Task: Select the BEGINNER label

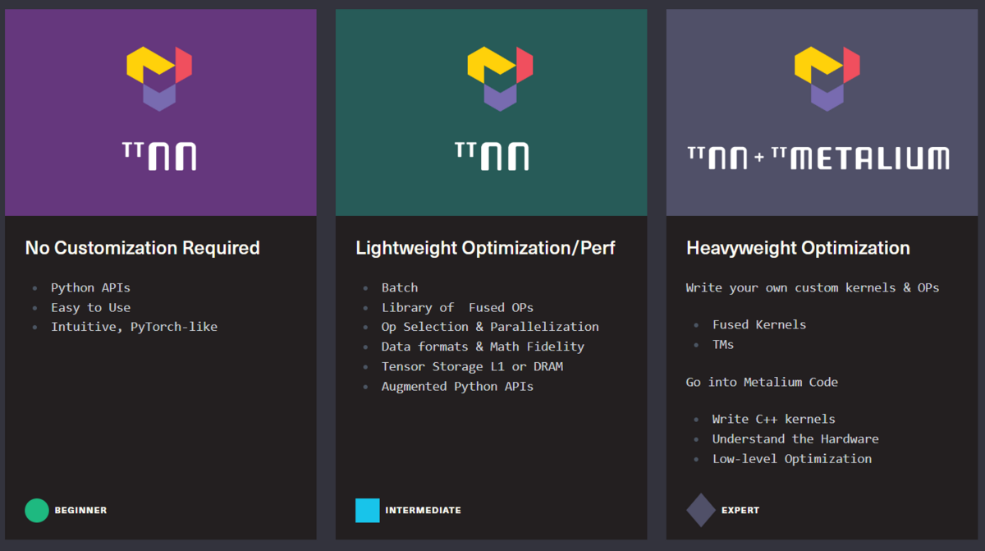Action: (80, 510)
